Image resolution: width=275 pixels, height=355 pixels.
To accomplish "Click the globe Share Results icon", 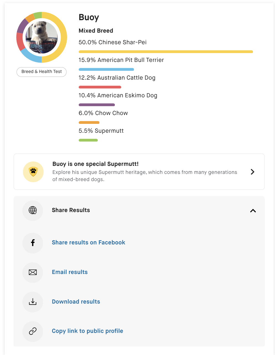I will tap(33, 210).
